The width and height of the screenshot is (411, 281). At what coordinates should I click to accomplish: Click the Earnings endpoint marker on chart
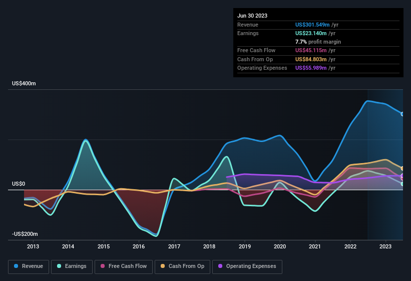tap(402, 184)
